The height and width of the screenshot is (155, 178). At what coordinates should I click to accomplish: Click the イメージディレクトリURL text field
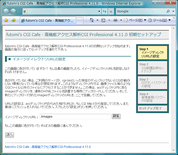coord(75,116)
